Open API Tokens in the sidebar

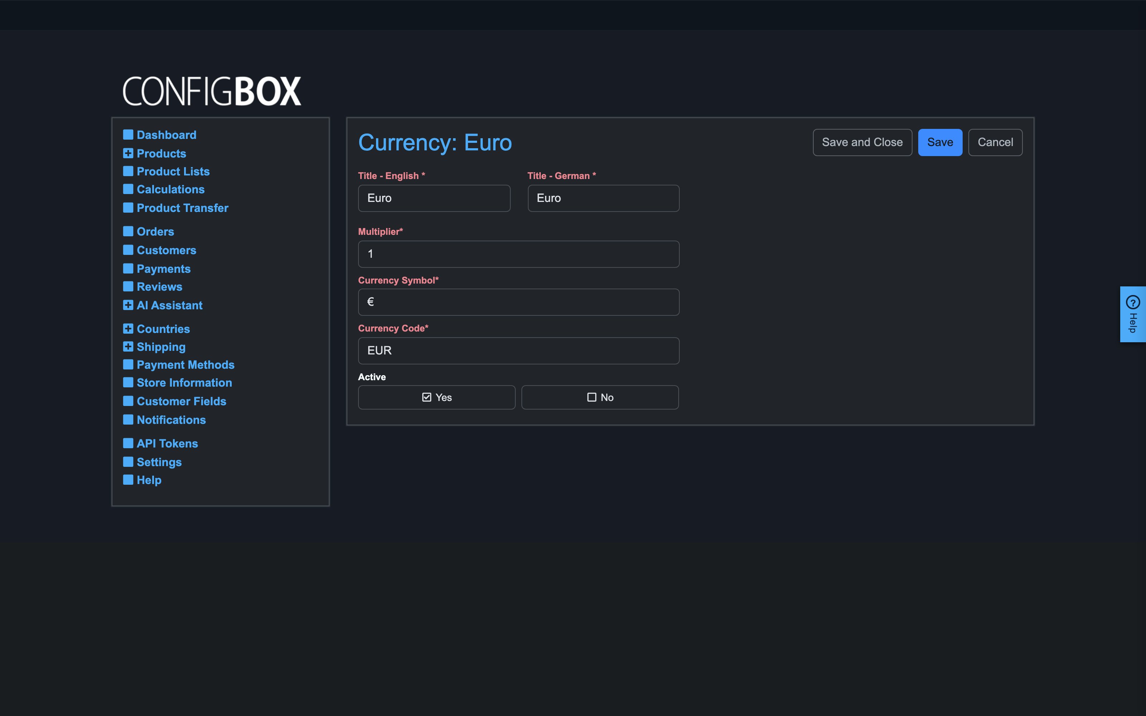click(x=167, y=444)
